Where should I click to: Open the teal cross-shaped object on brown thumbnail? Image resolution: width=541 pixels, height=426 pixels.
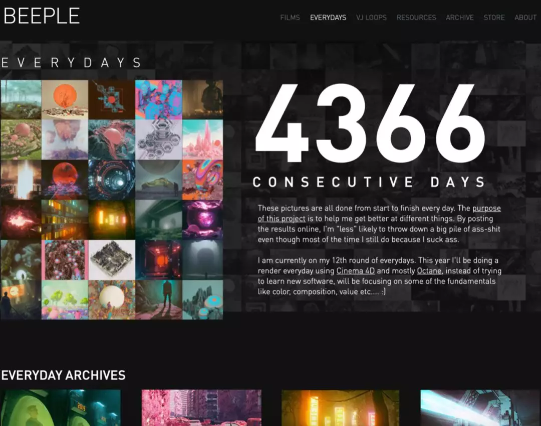tap(112, 100)
